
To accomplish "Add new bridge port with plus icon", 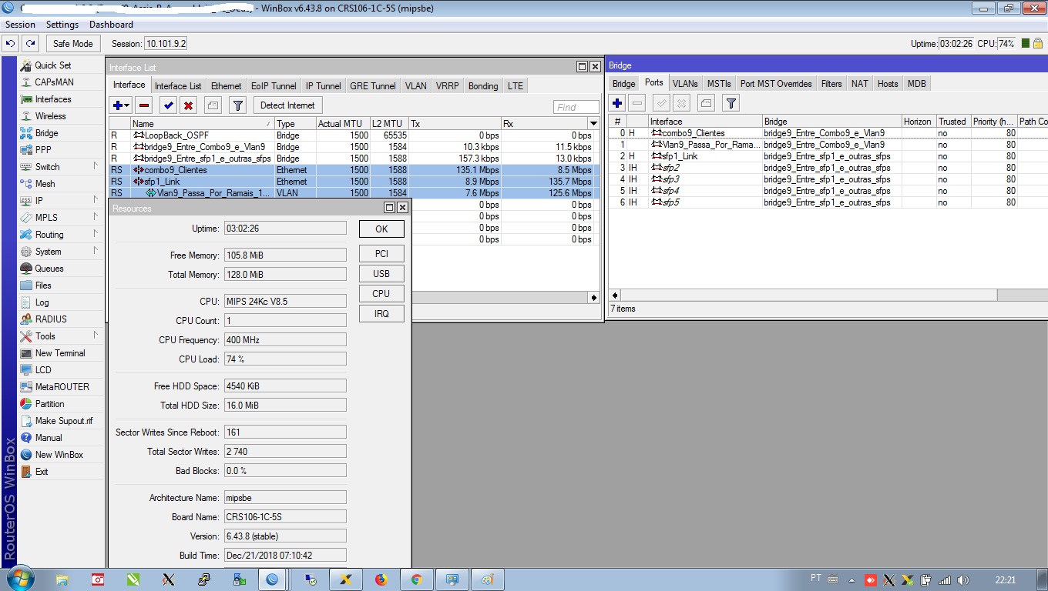I will tap(617, 103).
